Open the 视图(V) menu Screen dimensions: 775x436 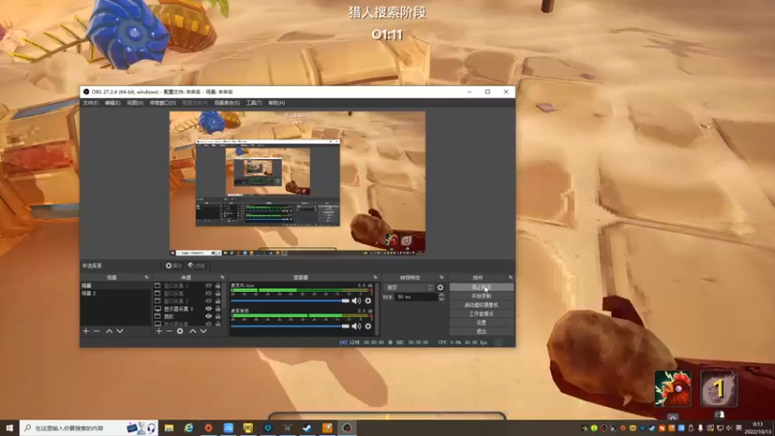(x=135, y=103)
